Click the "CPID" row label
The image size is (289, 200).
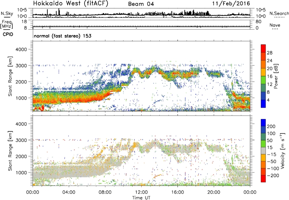point(8,34)
